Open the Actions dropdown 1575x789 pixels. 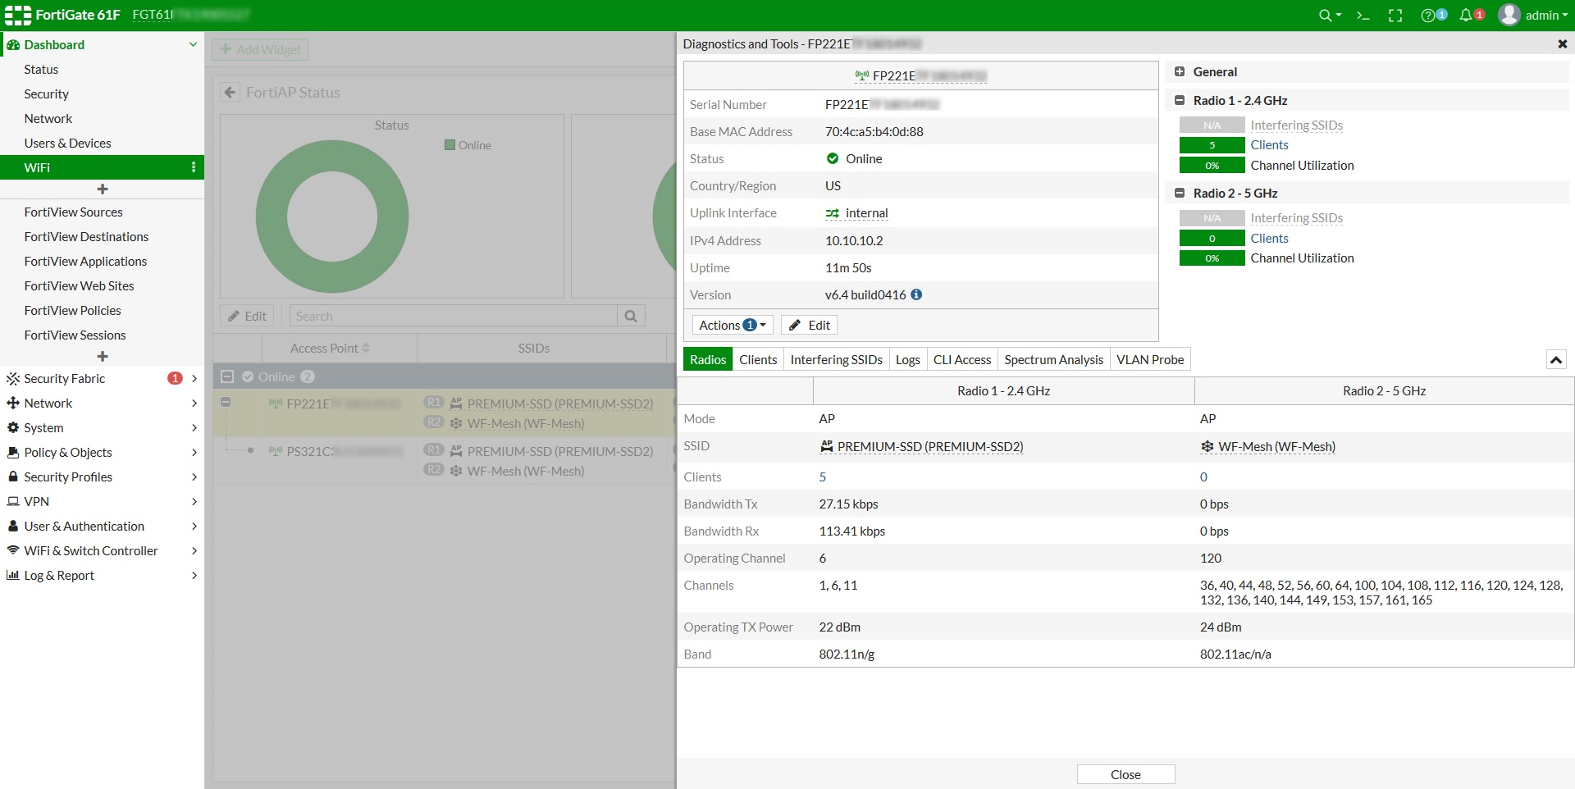coord(731,325)
